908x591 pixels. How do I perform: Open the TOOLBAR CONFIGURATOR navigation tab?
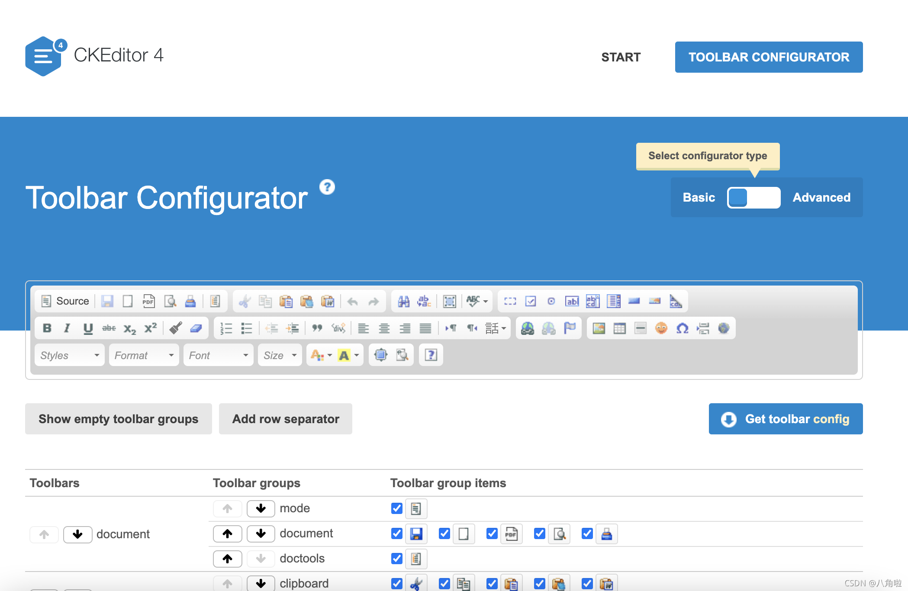coord(769,57)
